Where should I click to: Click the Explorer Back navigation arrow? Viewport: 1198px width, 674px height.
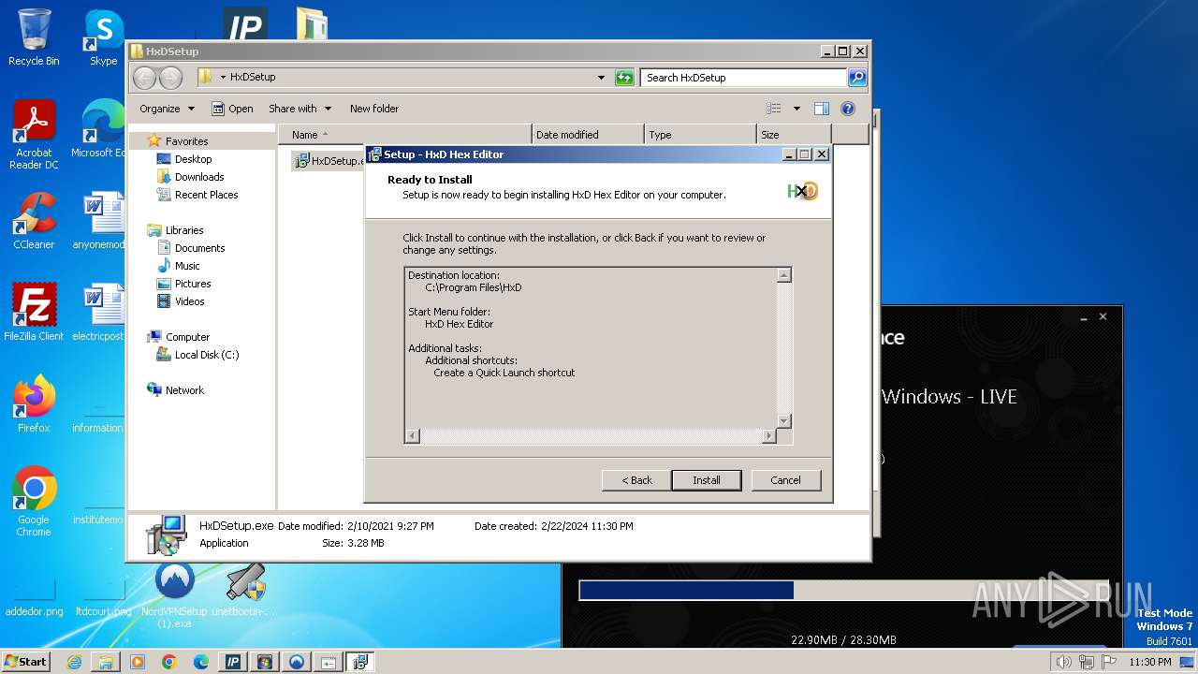(x=145, y=78)
